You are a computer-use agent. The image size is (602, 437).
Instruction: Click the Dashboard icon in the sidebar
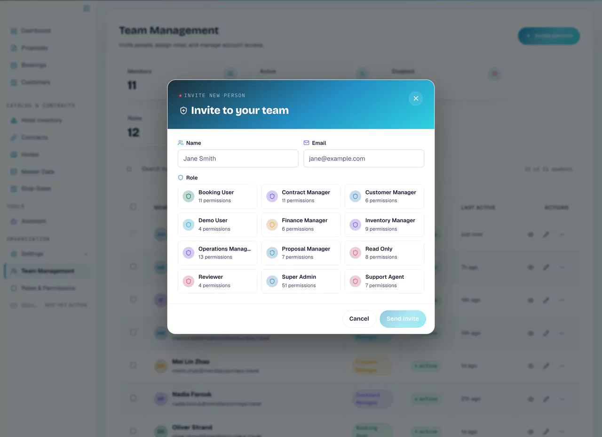[14, 31]
